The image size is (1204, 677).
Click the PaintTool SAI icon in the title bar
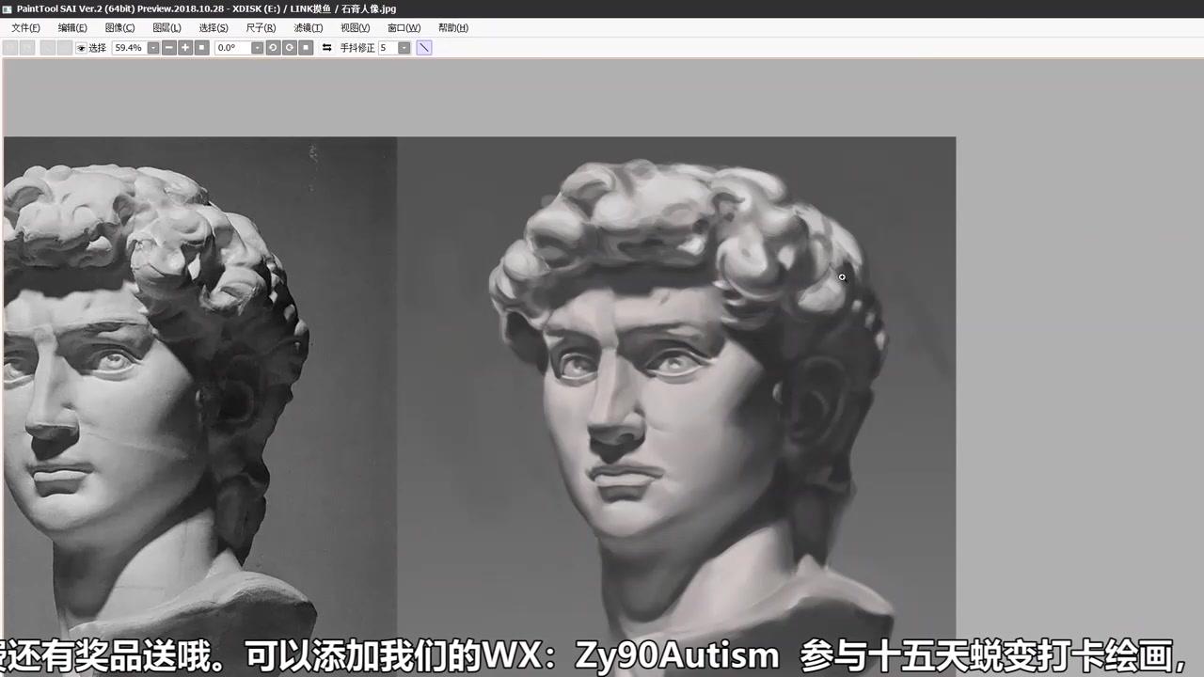point(8,8)
